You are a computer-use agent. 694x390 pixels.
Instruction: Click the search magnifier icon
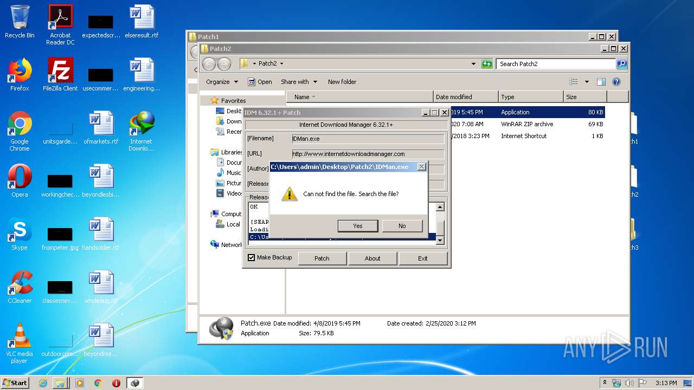[622, 64]
